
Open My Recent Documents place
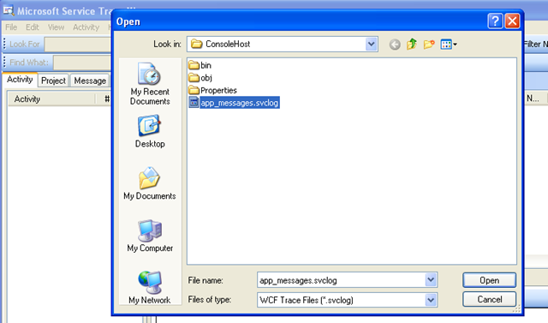(150, 84)
